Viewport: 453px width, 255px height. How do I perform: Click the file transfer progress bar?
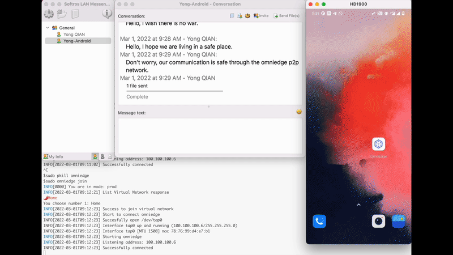(x=174, y=91)
